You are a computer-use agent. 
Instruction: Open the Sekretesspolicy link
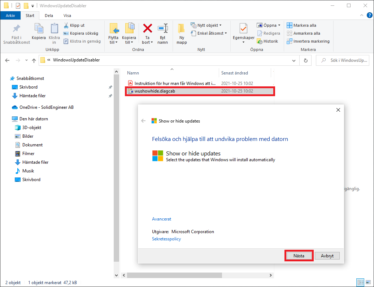pos(166,239)
